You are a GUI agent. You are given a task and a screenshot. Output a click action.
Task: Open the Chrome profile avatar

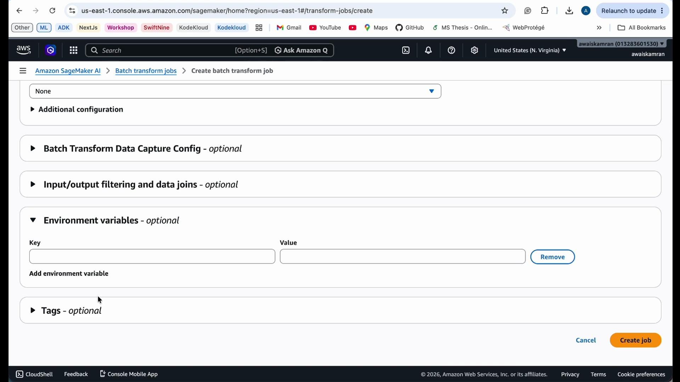[586, 11]
